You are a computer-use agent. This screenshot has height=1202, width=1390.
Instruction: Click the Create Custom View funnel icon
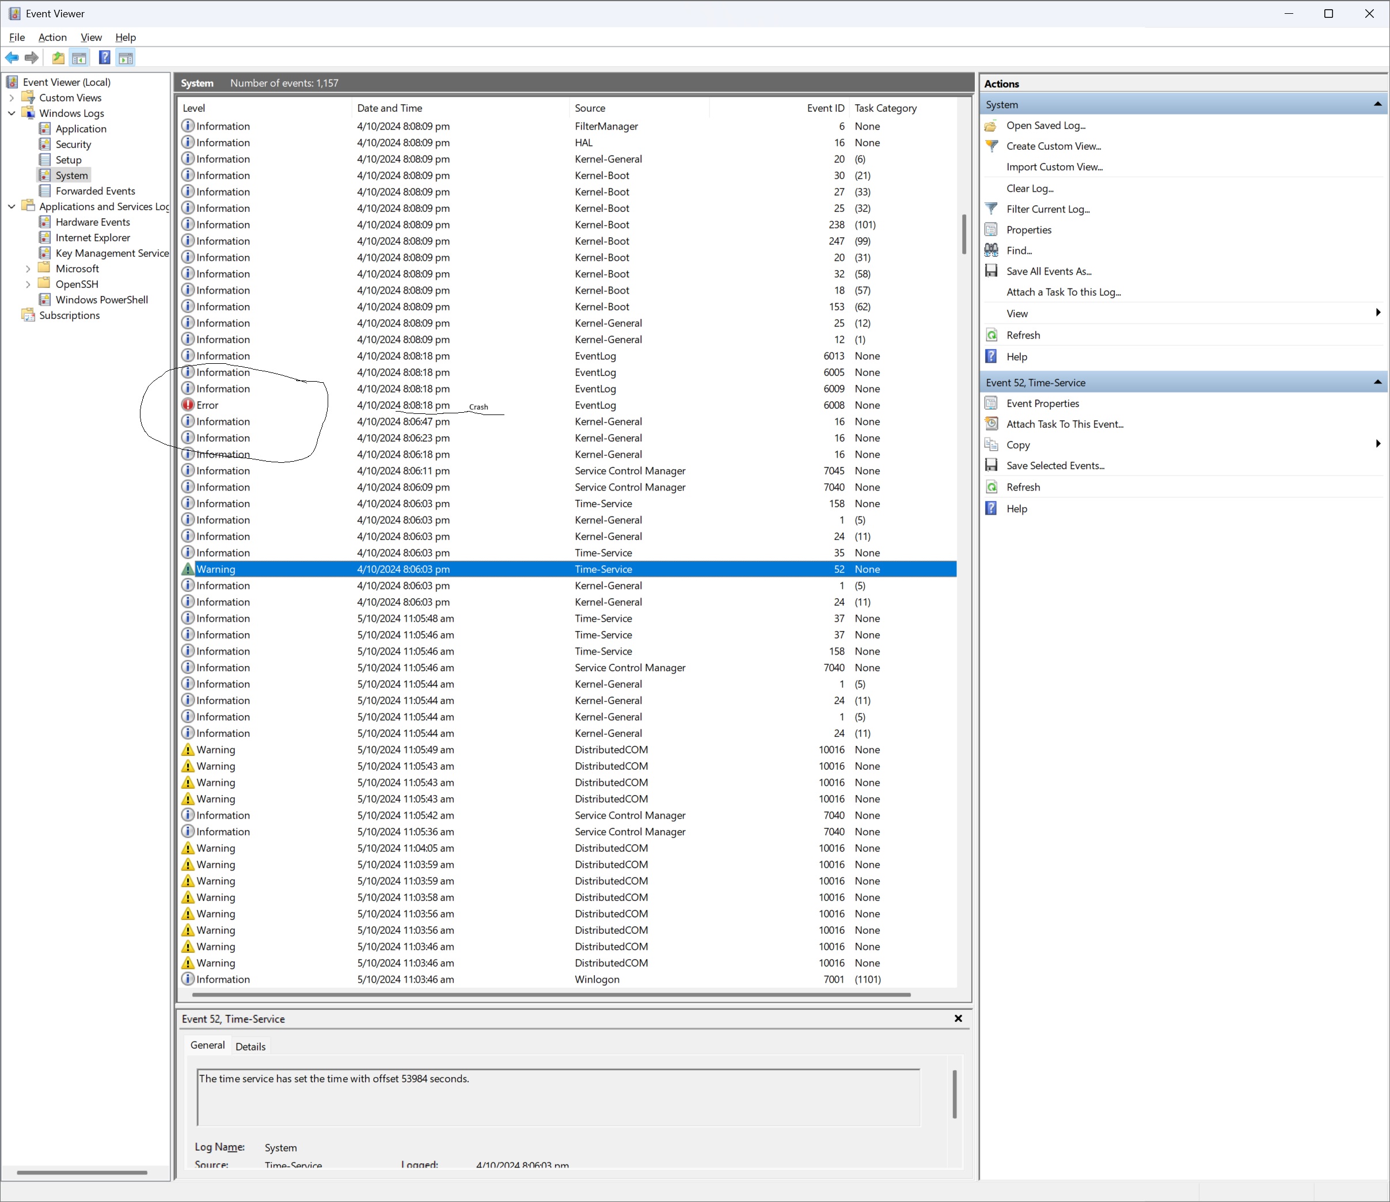tap(991, 146)
